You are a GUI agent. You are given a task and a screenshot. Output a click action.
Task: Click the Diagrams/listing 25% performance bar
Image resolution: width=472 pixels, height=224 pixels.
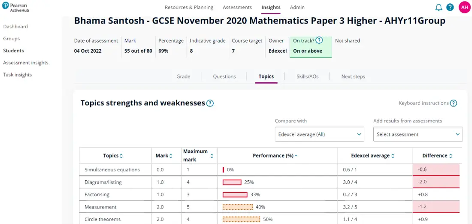[232, 182]
